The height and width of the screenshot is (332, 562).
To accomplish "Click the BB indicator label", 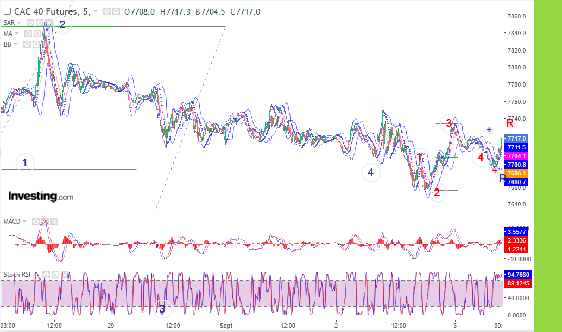I will (7, 44).
